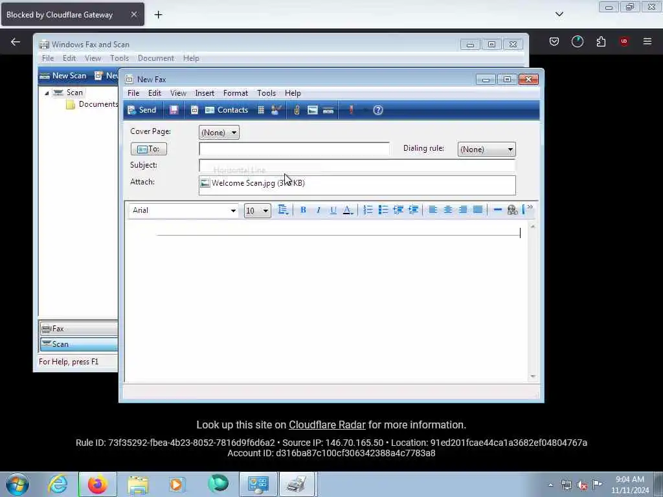This screenshot has height=497, width=663.
Task: Align text right
Action: [x=463, y=210]
